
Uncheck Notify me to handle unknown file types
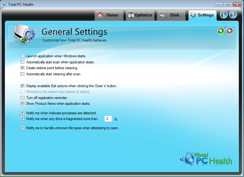[x=23, y=128]
